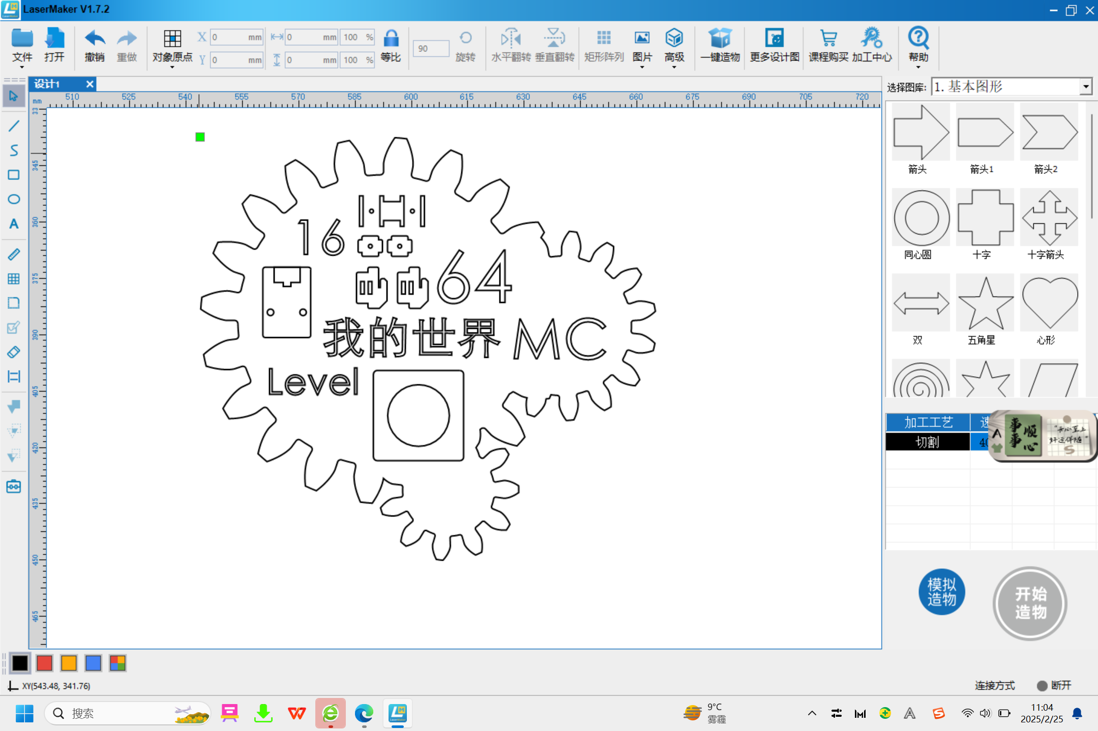The width and height of the screenshot is (1098, 731).
Task: Open the help (帮助) menu
Action: click(918, 46)
